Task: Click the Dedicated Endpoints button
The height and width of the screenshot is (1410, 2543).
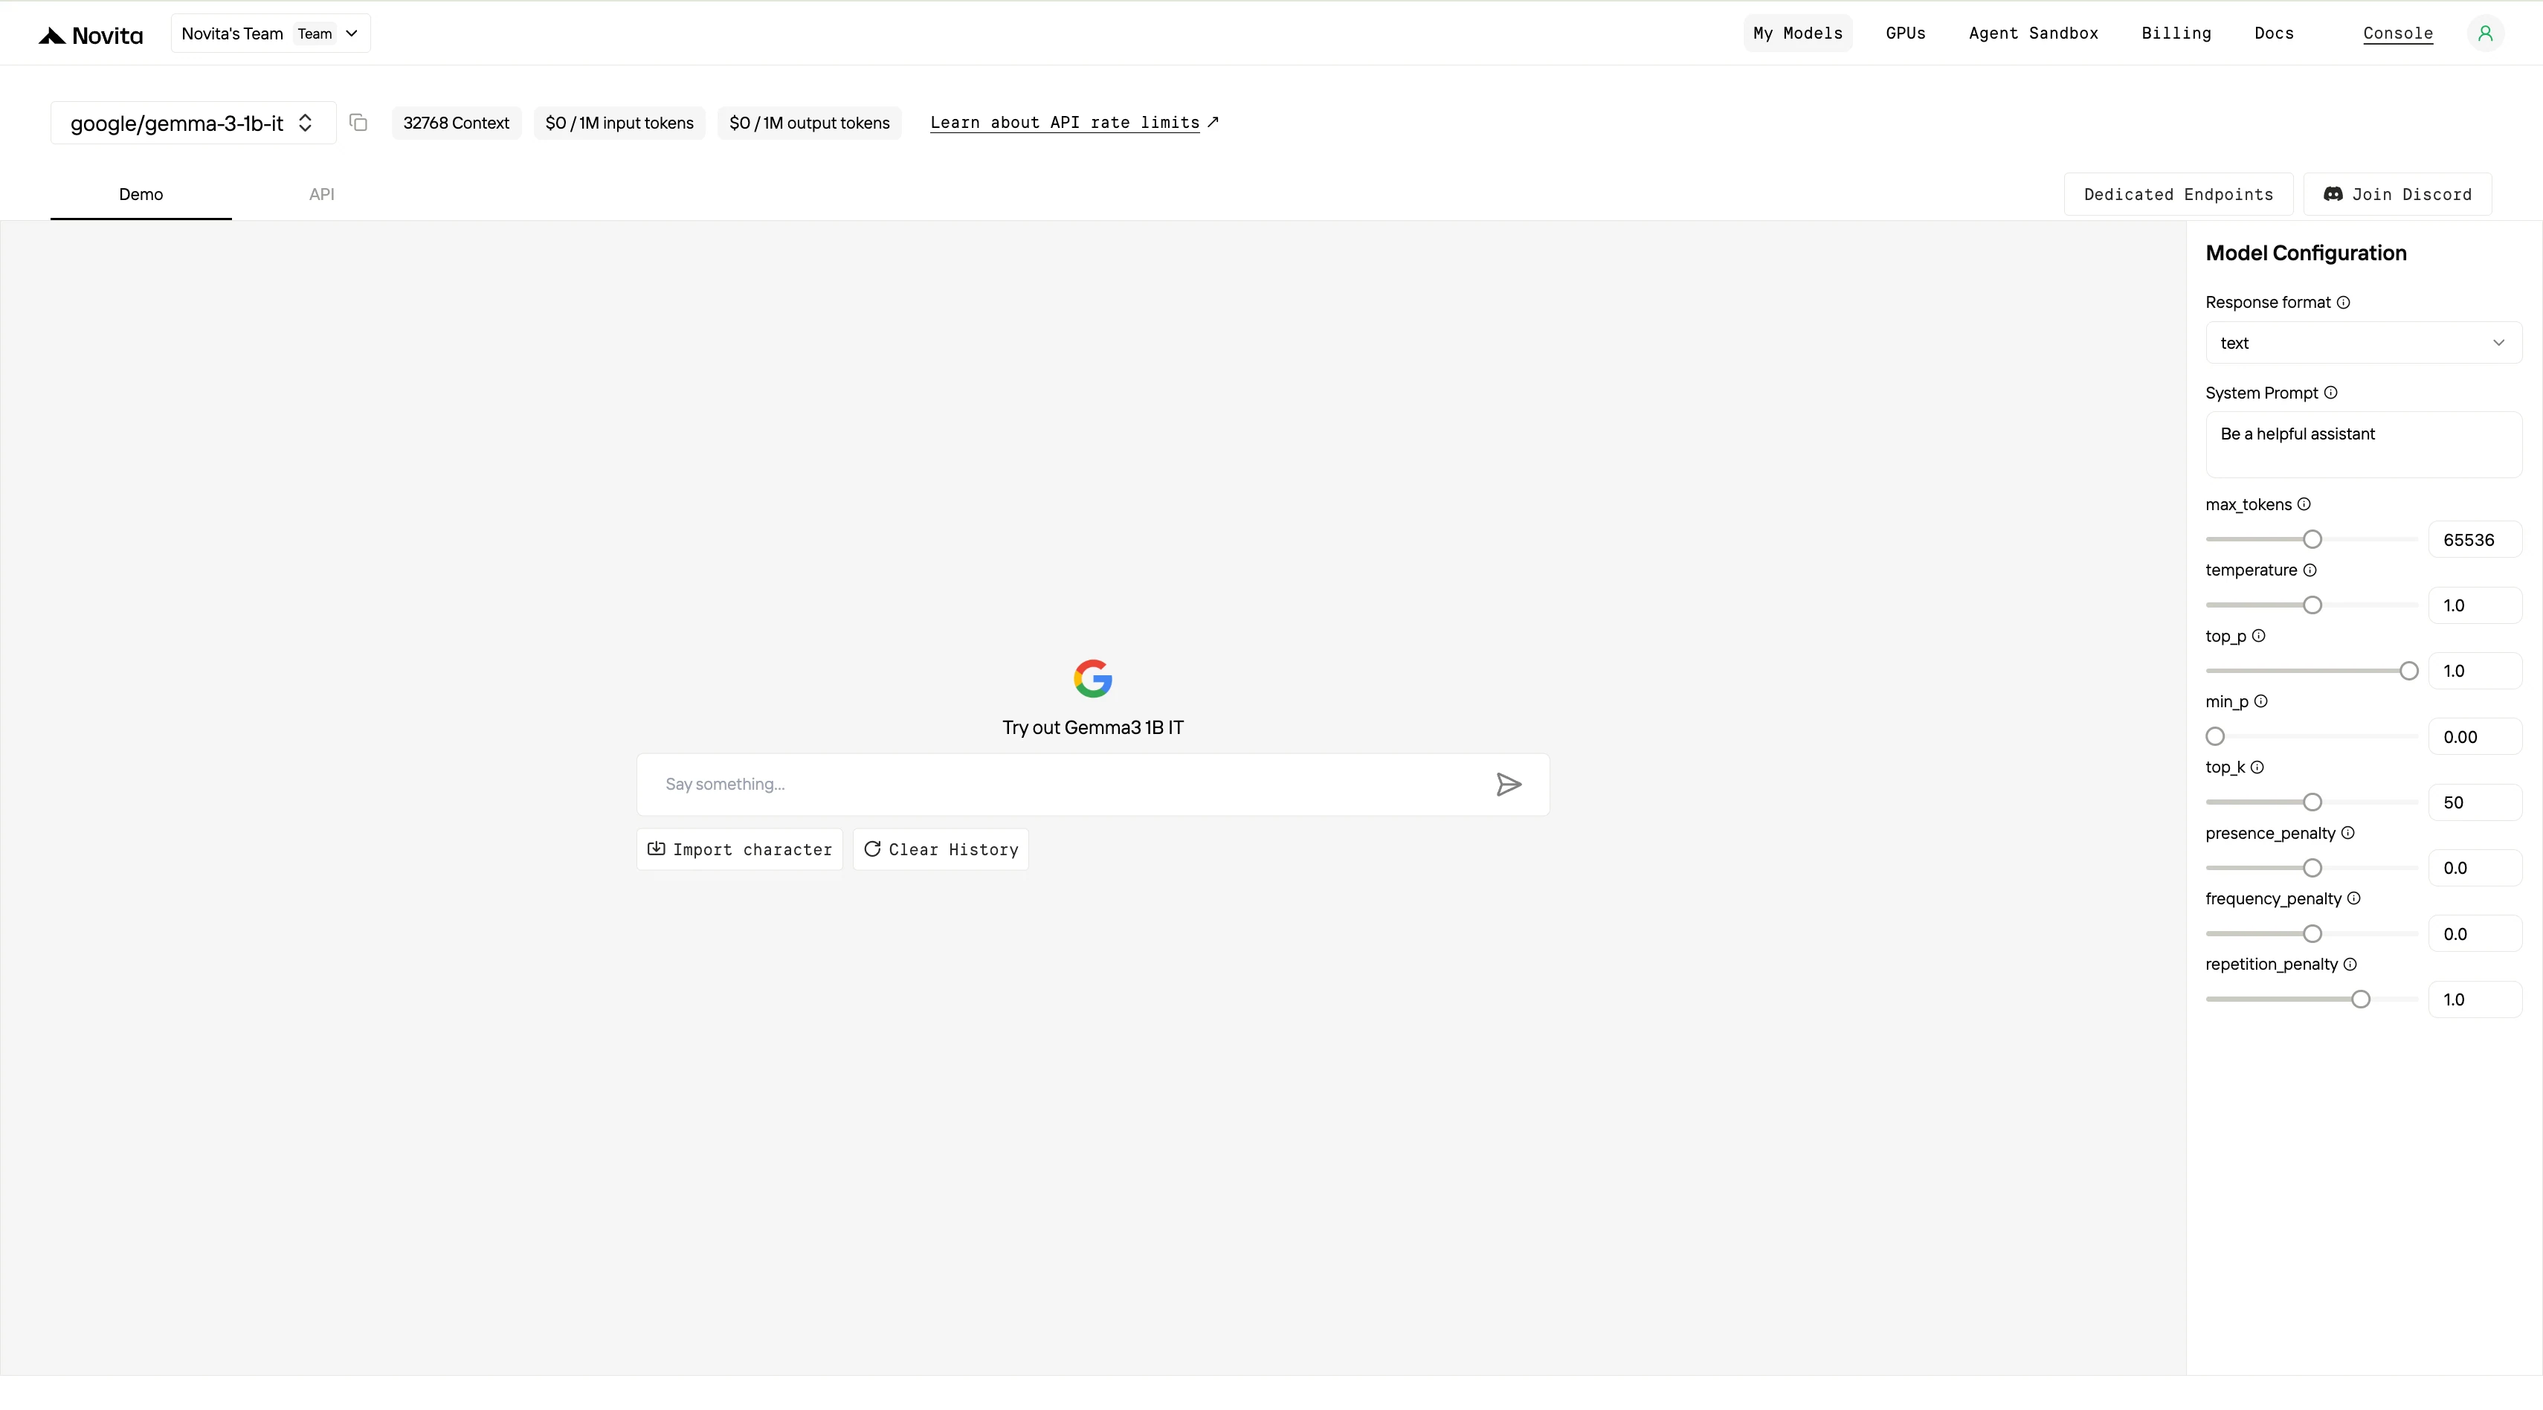Action: [2179, 195]
